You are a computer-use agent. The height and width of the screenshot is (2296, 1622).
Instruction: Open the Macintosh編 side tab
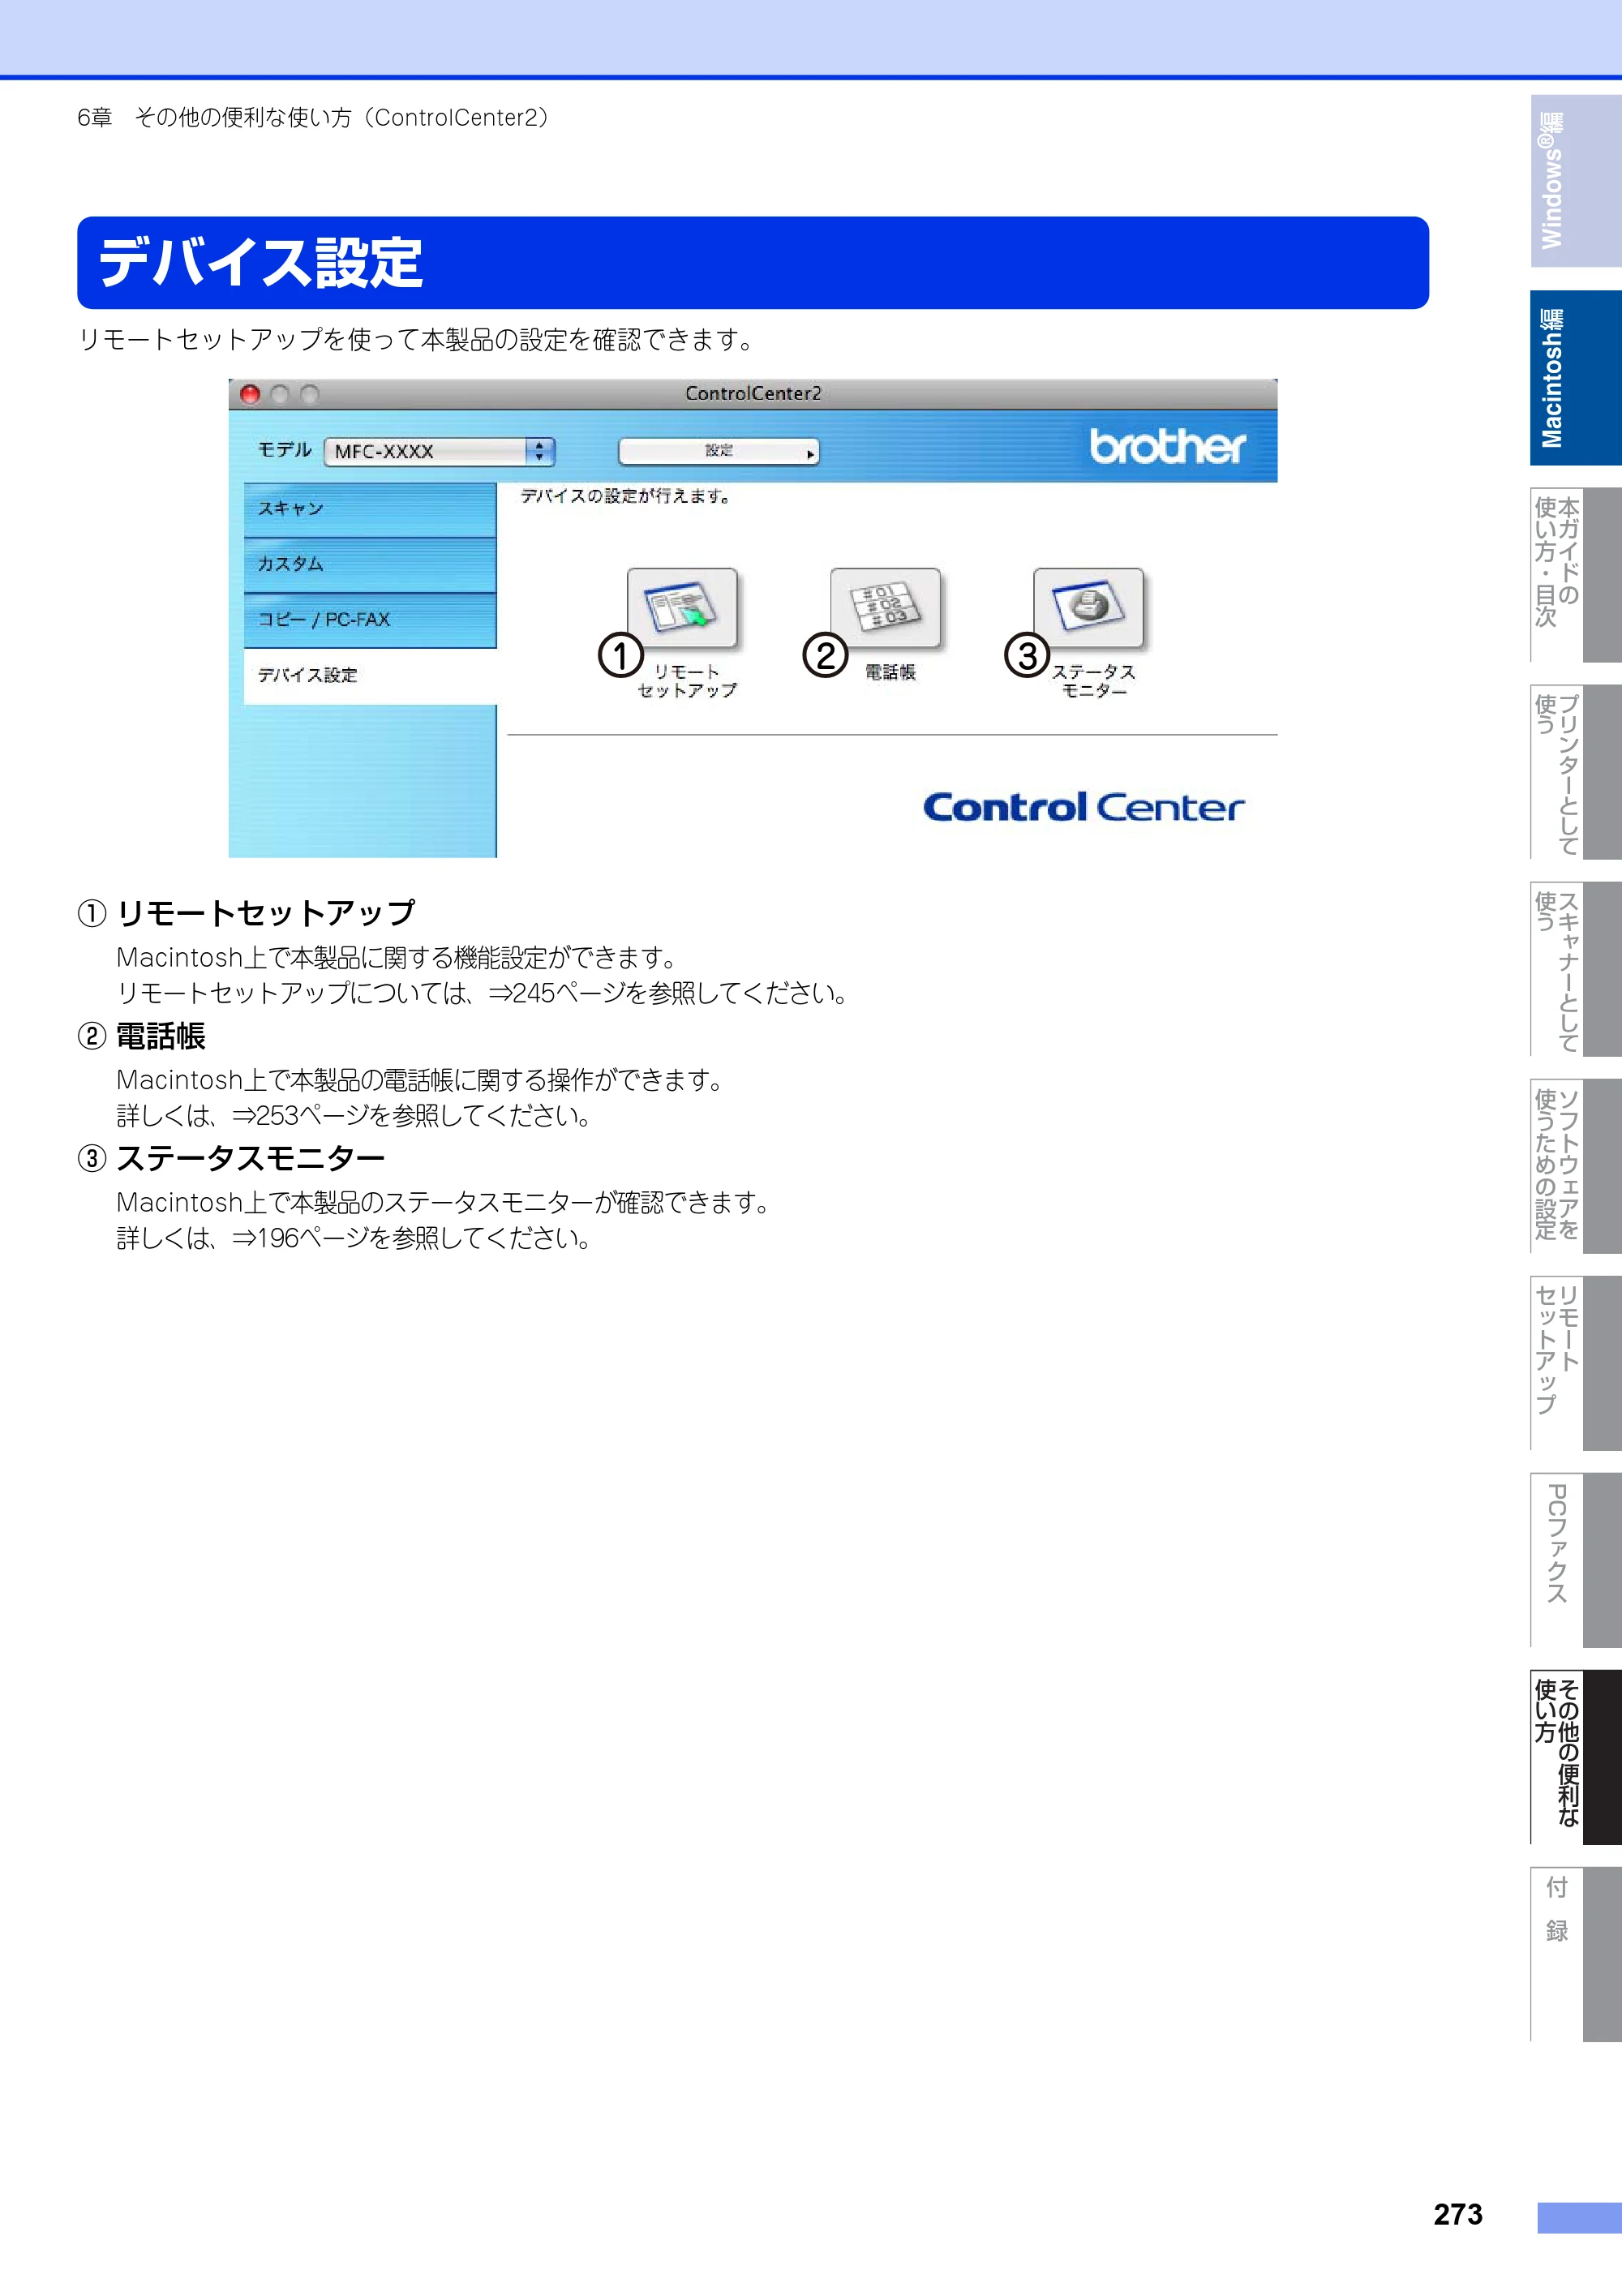coord(1575,378)
